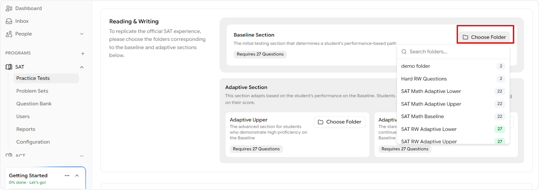Open Baseline Section Choose Folder dropdown
The height and width of the screenshot is (190, 539).
(485, 37)
